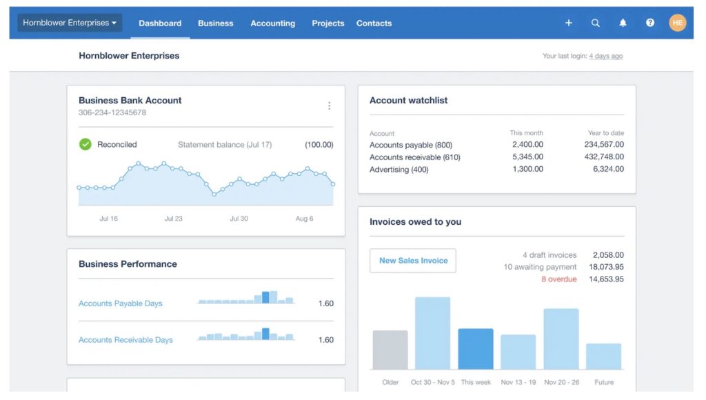Screen dimensions: 706x400
Task: Open the Accounting tab
Action: [272, 23]
